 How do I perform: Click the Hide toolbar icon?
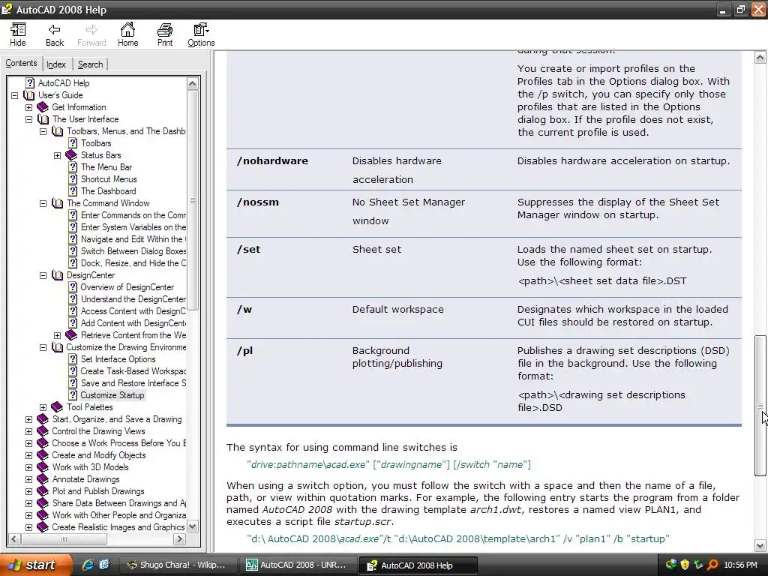(x=18, y=30)
